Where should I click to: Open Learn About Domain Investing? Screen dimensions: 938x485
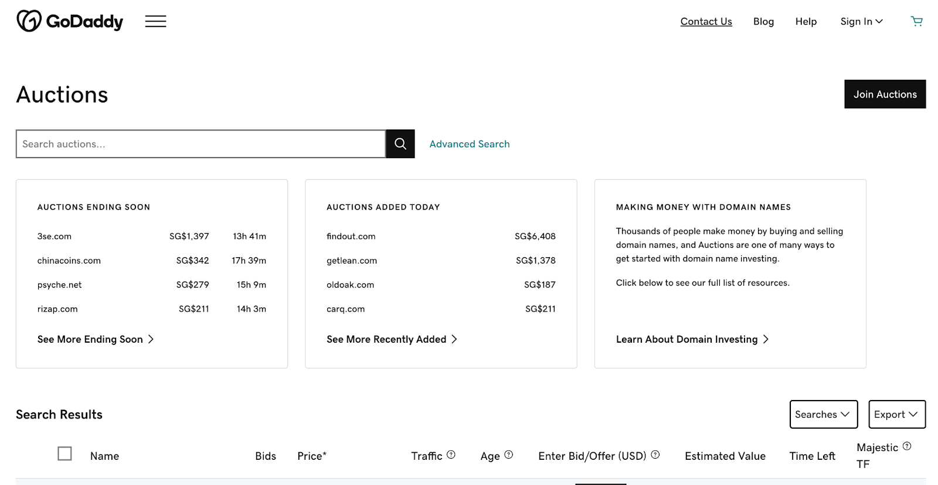point(692,339)
